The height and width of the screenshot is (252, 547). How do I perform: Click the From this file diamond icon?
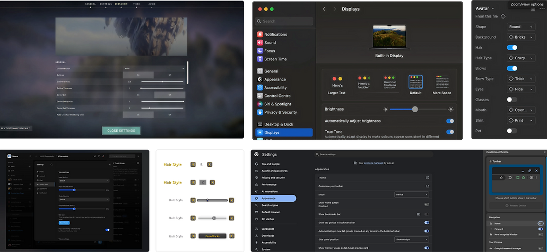(503, 16)
